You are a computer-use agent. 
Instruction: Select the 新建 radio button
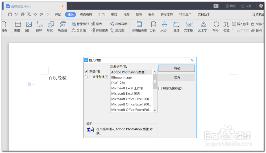[86, 71]
